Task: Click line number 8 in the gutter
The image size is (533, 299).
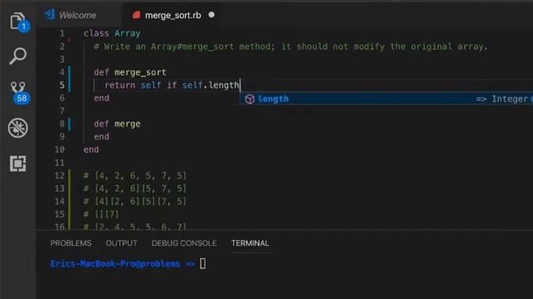Action: (62, 124)
